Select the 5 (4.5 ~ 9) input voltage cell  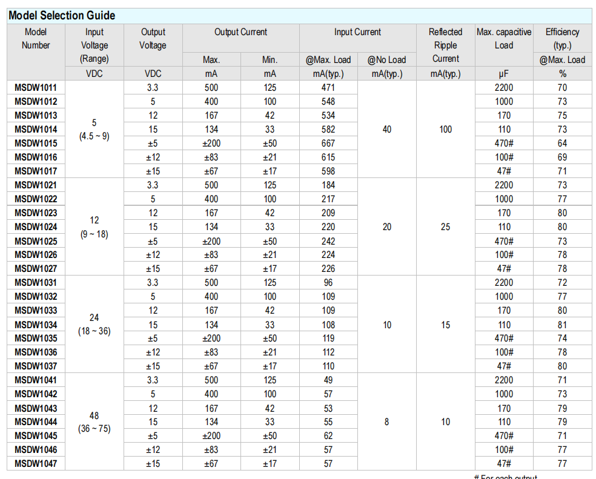pos(94,129)
